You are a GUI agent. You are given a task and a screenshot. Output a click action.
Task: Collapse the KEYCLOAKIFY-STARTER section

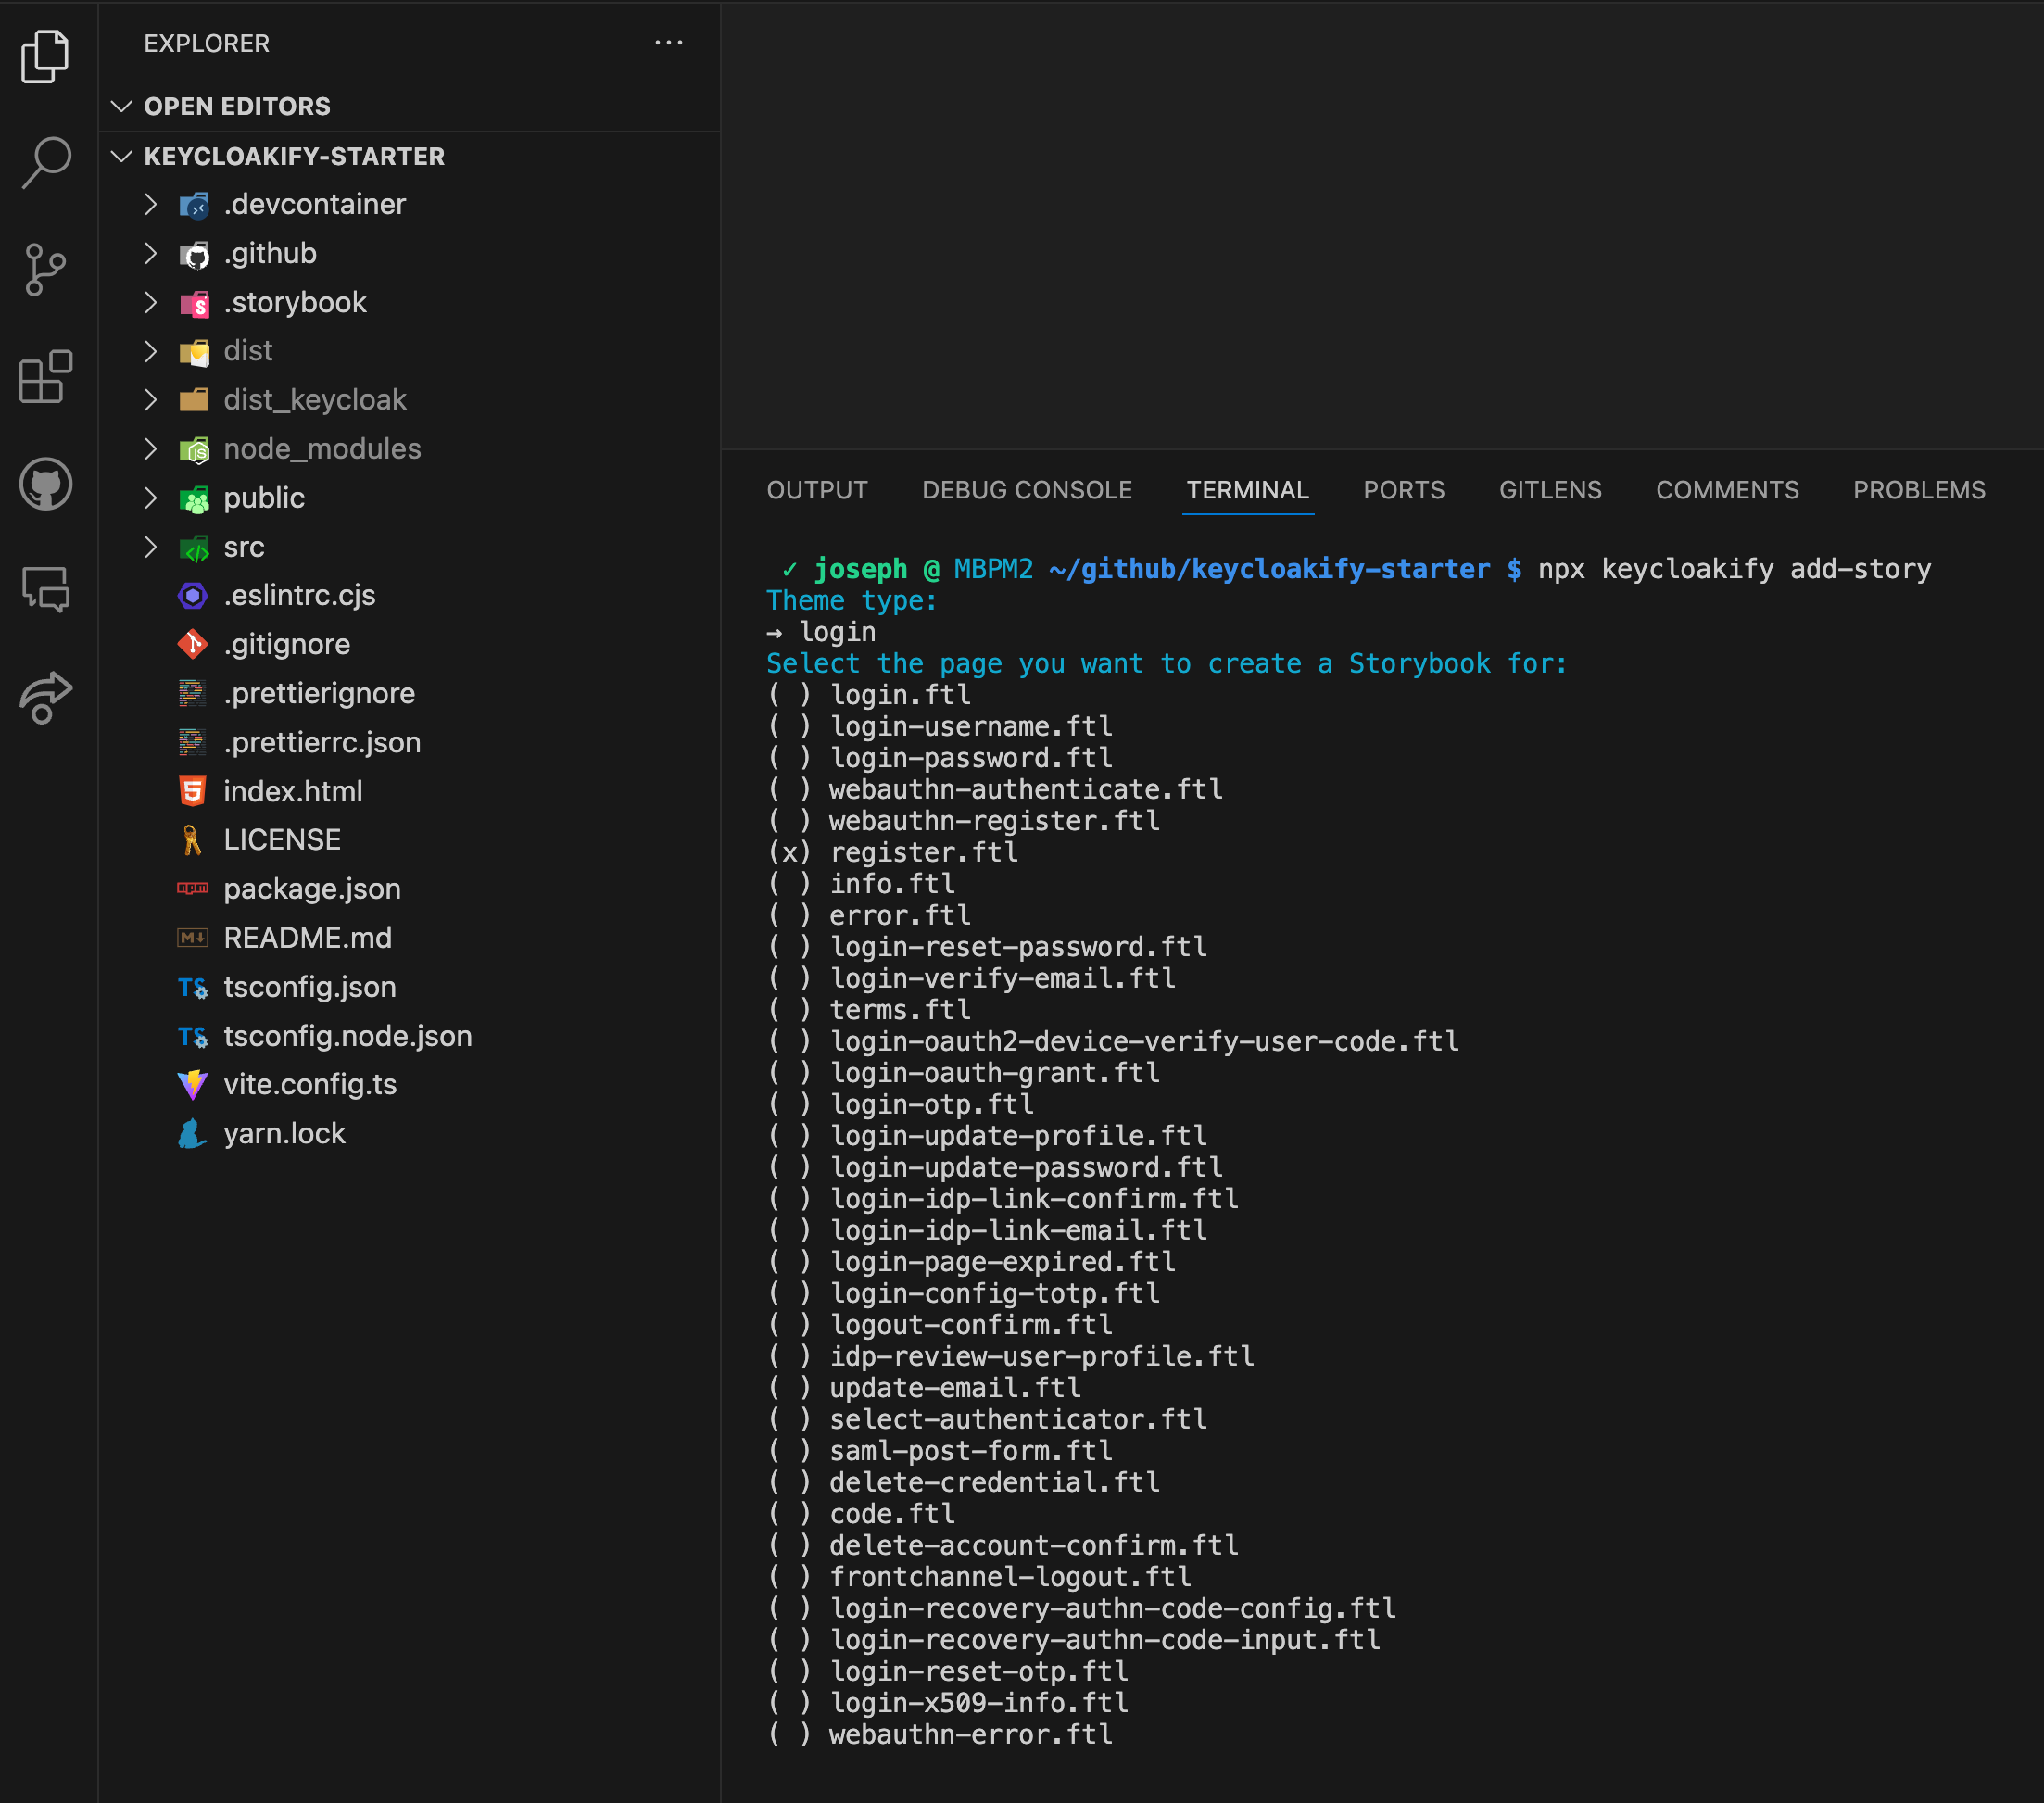[293, 156]
